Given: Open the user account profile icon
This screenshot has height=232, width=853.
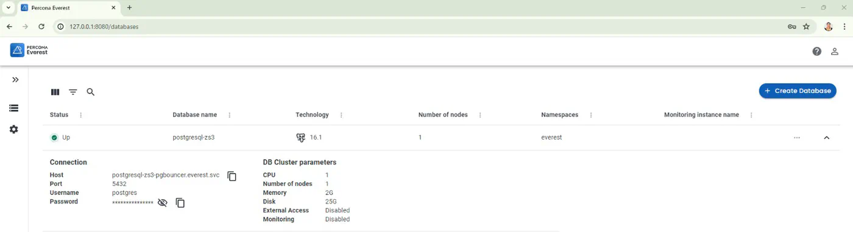Looking at the screenshot, I should tap(835, 51).
